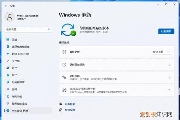Expand 更新历史记录 with its chevron

(x=170, y=65)
